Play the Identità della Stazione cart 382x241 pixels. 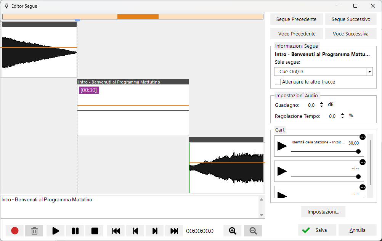282,146
